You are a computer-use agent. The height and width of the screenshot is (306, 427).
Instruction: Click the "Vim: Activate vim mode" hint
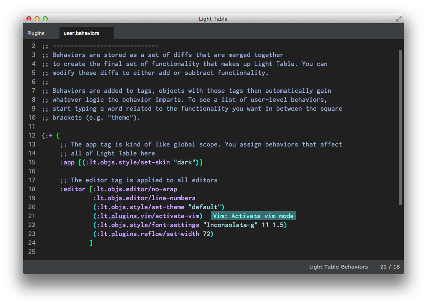pyautogui.click(x=253, y=216)
